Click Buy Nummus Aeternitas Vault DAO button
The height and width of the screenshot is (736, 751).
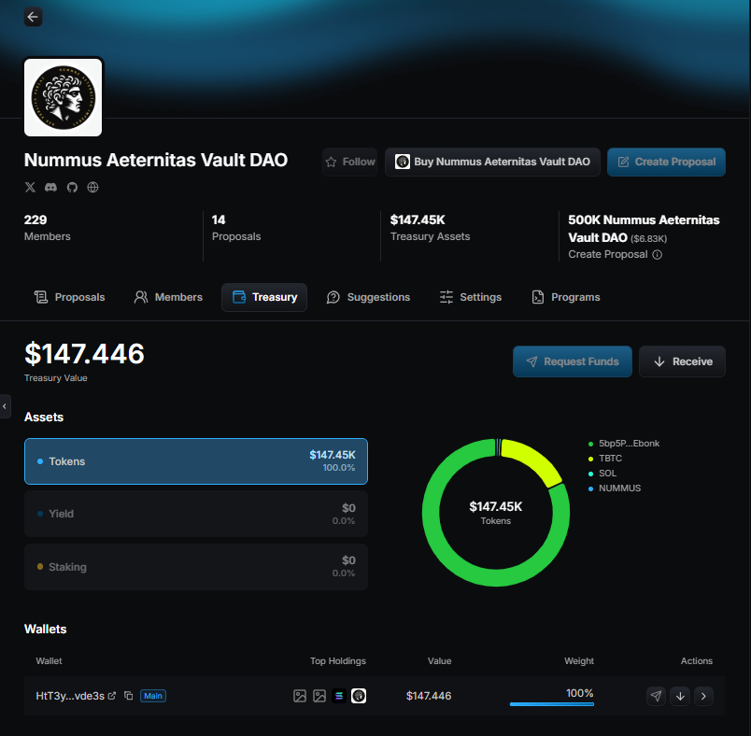click(x=493, y=162)
